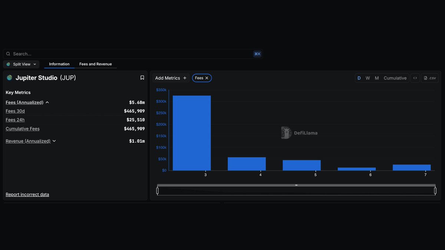Click the Key Metrics heading

pos(18,93)
